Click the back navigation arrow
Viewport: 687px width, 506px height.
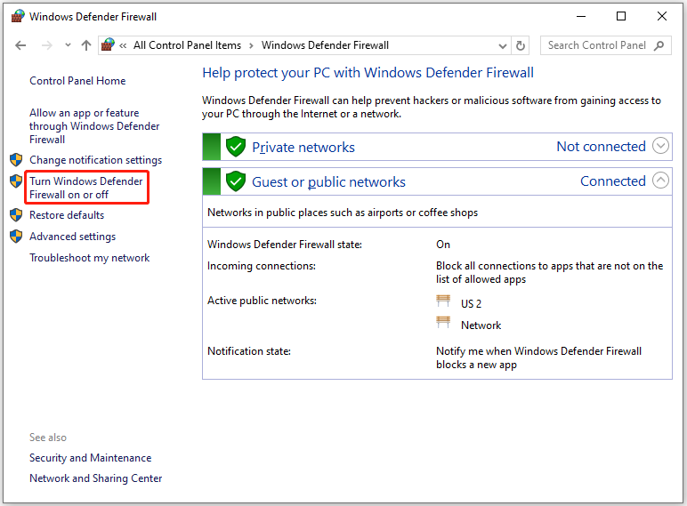[20, 45]
